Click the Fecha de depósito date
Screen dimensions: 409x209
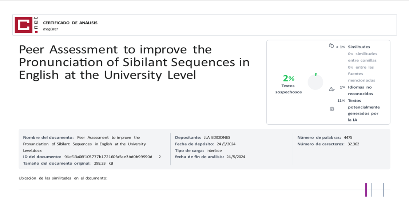pos(226,144)
